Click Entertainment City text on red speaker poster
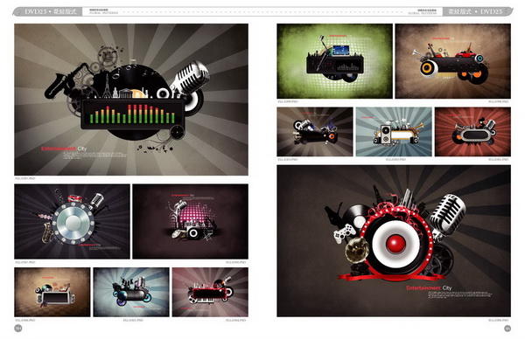The width and height of the screenshot is (525, 339). (429, 287)
